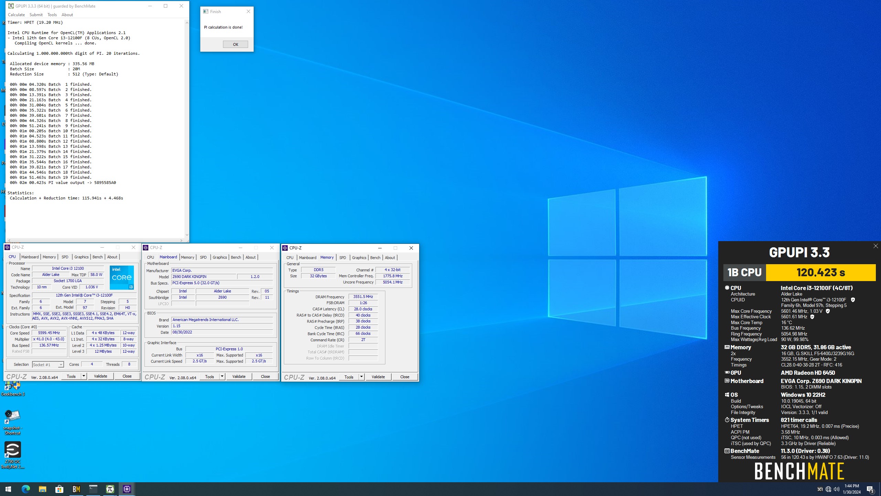Viewport: 881px width, 496px height.
Task: Open the snapshot Shortcut desktop icon
Action: 12,422
